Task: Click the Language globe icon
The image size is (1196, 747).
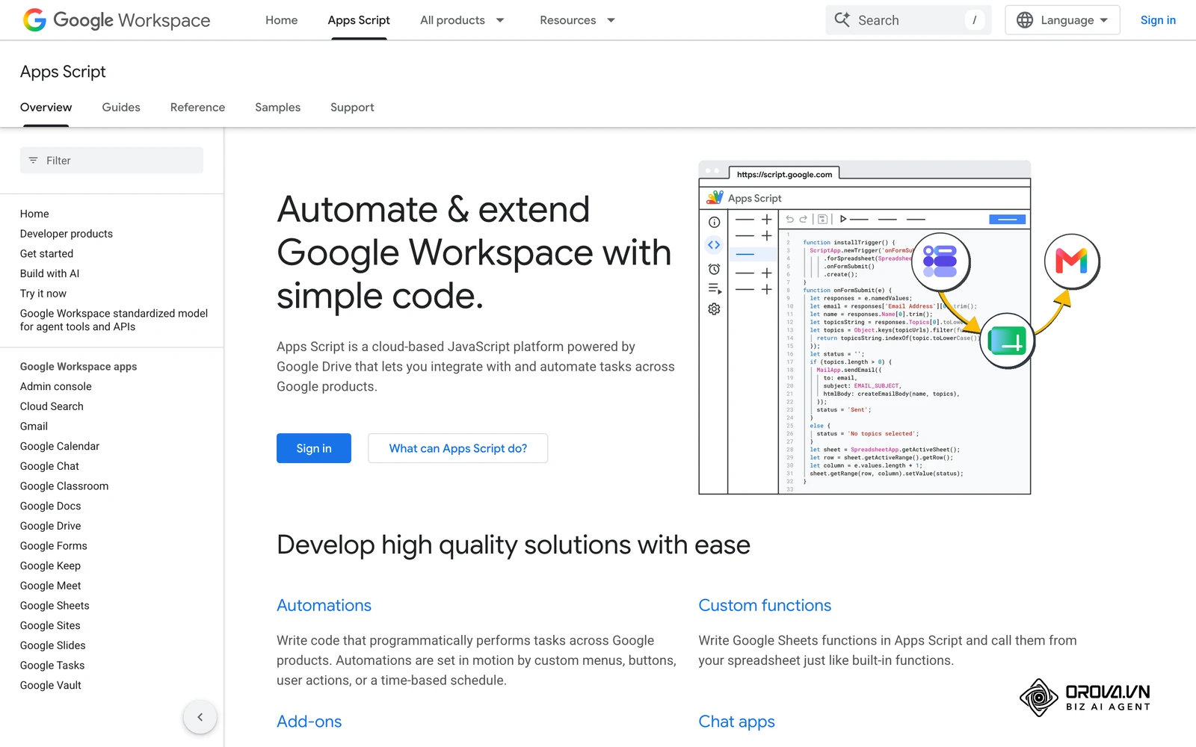Action: click(x=1025, y=20)
